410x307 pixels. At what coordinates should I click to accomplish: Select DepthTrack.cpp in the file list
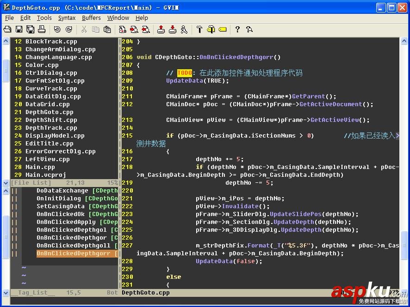pos(51,127)
